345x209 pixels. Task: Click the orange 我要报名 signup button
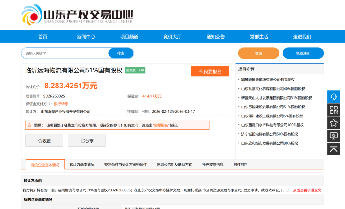pyautogui.click(x=210, y=71)
